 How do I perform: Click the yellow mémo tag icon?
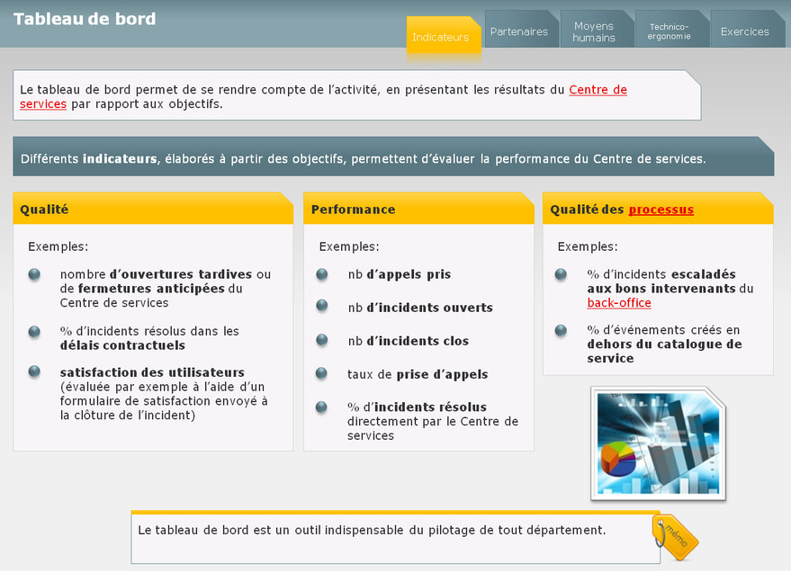tap(675, 536)
